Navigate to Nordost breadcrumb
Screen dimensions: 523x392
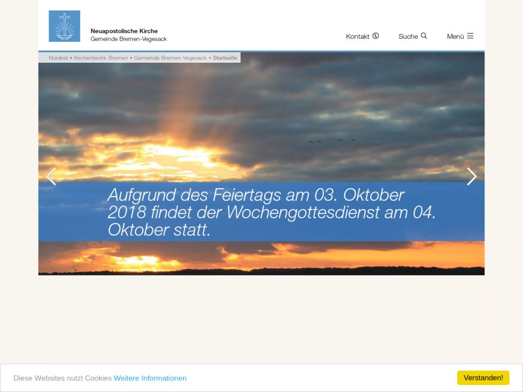[58, 58]
